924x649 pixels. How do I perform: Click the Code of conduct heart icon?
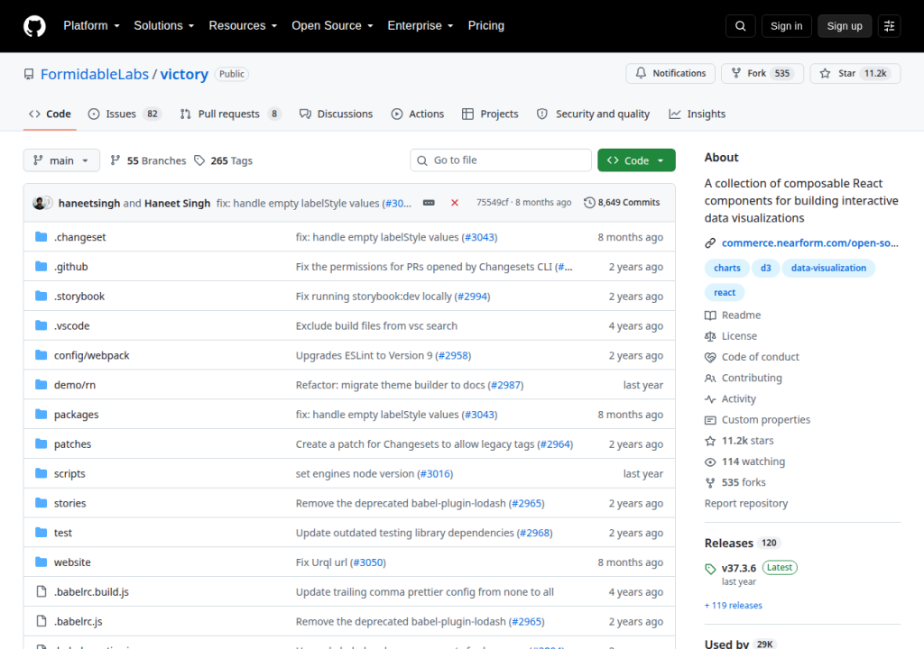point(710,357)
